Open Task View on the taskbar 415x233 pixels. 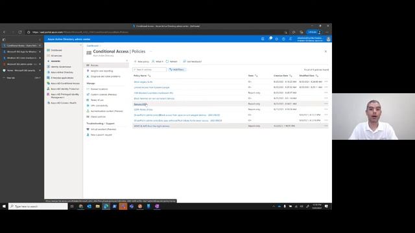pyautogui.click(x=72, y=206)
